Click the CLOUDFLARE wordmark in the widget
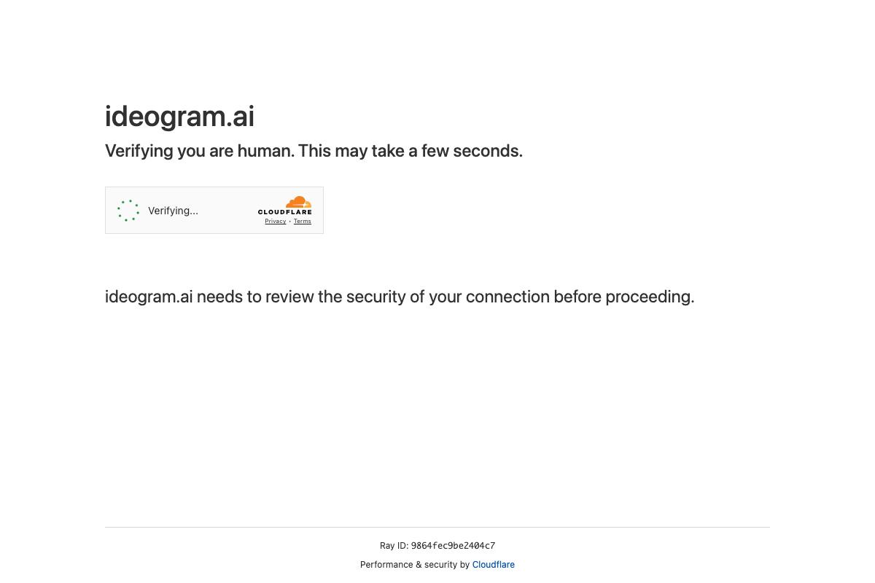 coord(284,213)
